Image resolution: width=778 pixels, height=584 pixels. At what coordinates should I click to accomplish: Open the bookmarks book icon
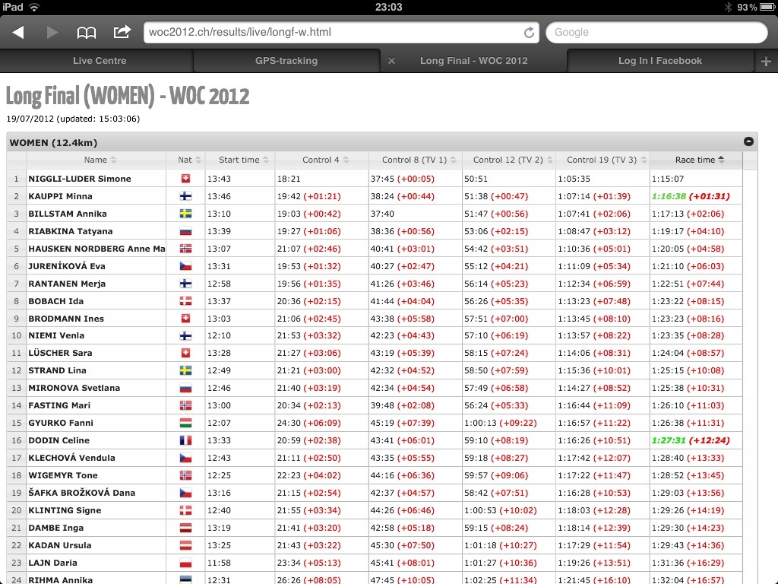(87, 32)
